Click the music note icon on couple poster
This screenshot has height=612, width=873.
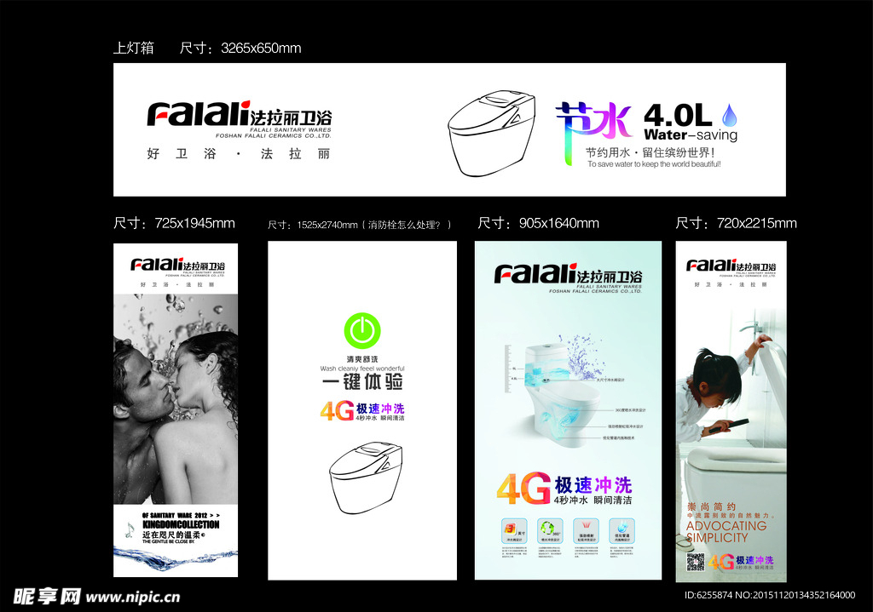tap(129, 529)
